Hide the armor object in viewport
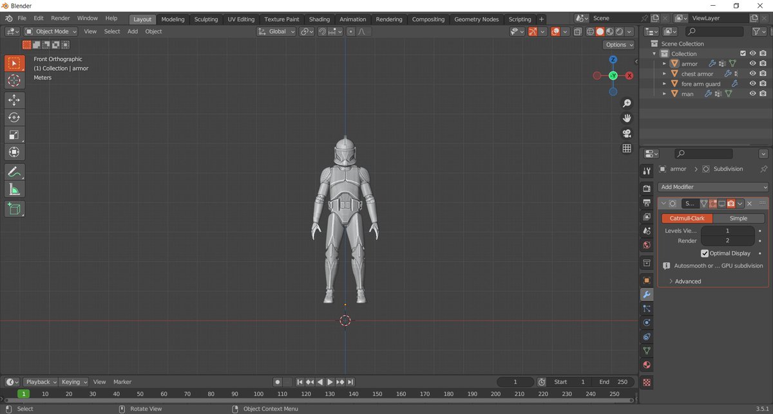Image resolution: width=773 pixels, height=414 pixels. point(752,64)
